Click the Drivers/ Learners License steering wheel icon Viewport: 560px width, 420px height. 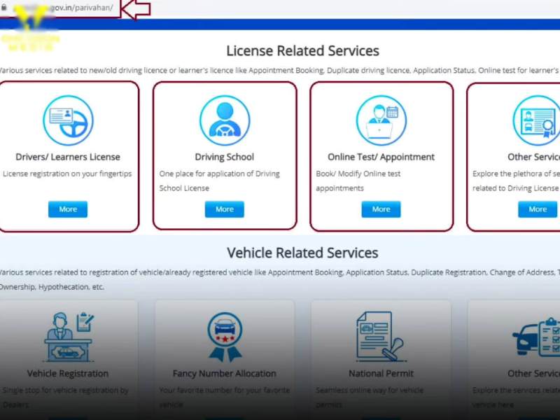click(68, 120)
